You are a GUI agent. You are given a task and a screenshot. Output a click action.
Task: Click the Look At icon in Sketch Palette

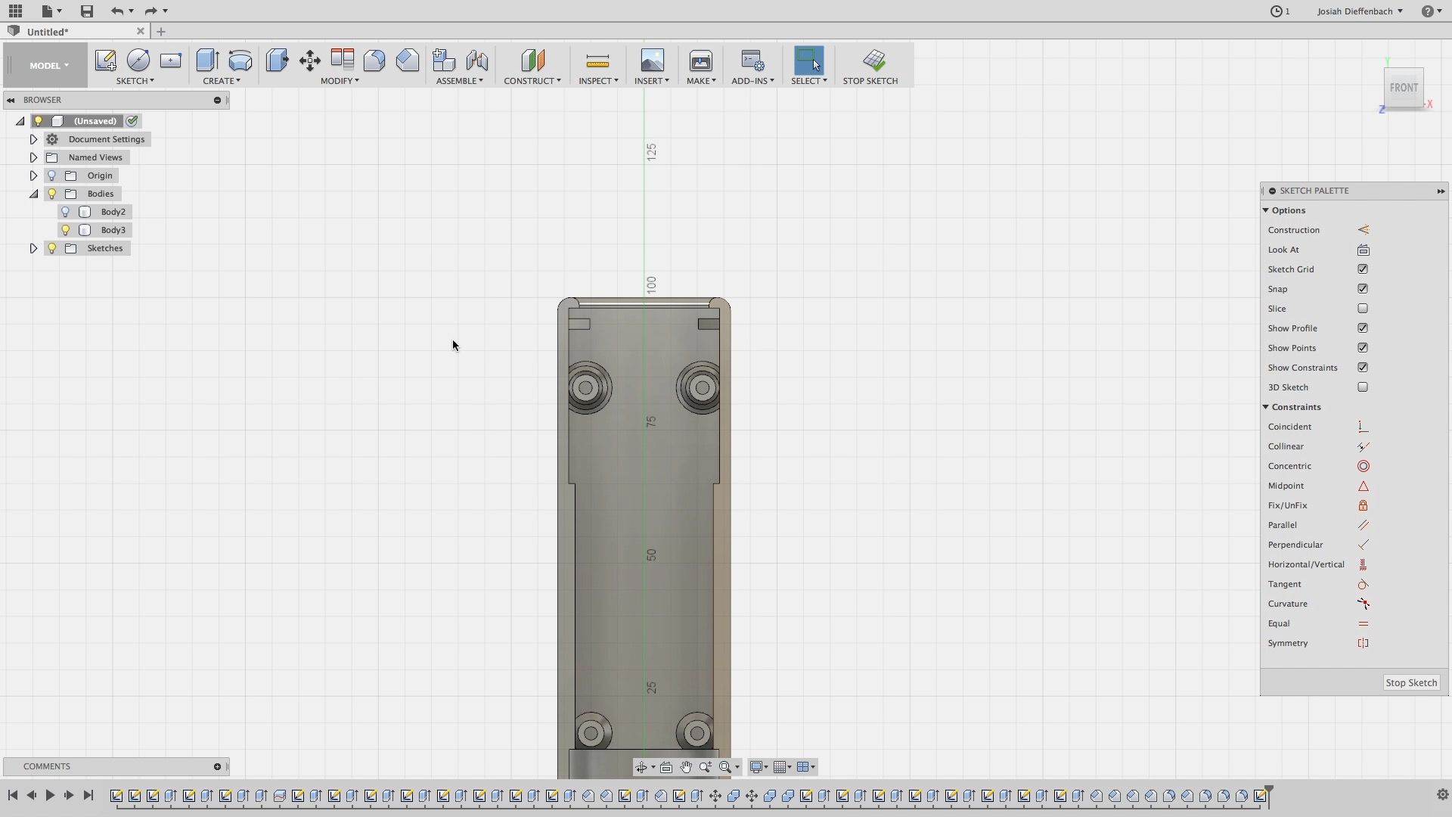click(1363, 250)
